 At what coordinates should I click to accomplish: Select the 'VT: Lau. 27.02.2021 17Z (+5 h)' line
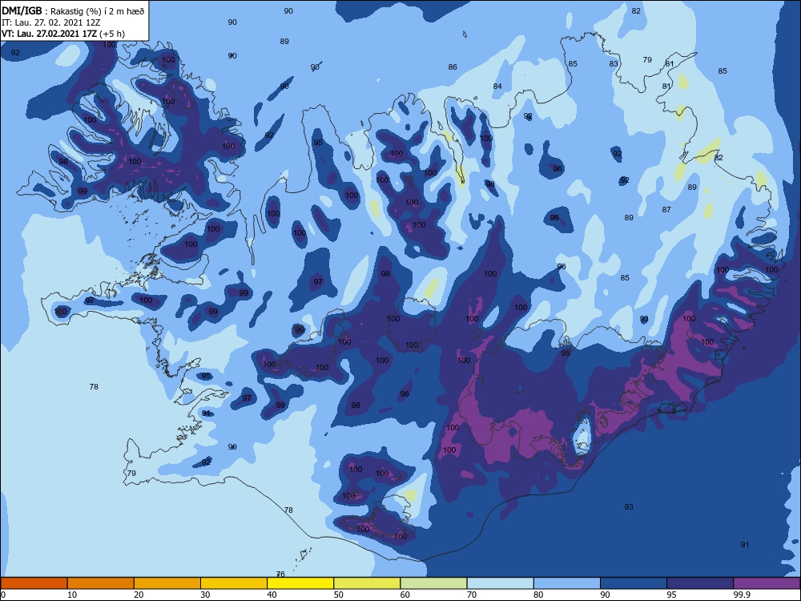coord(62,34)
